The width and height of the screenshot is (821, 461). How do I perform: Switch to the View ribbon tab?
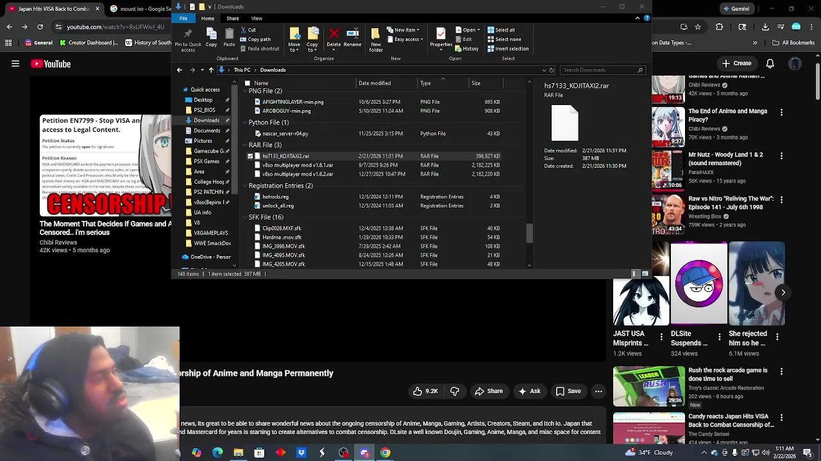pos(257,18)
